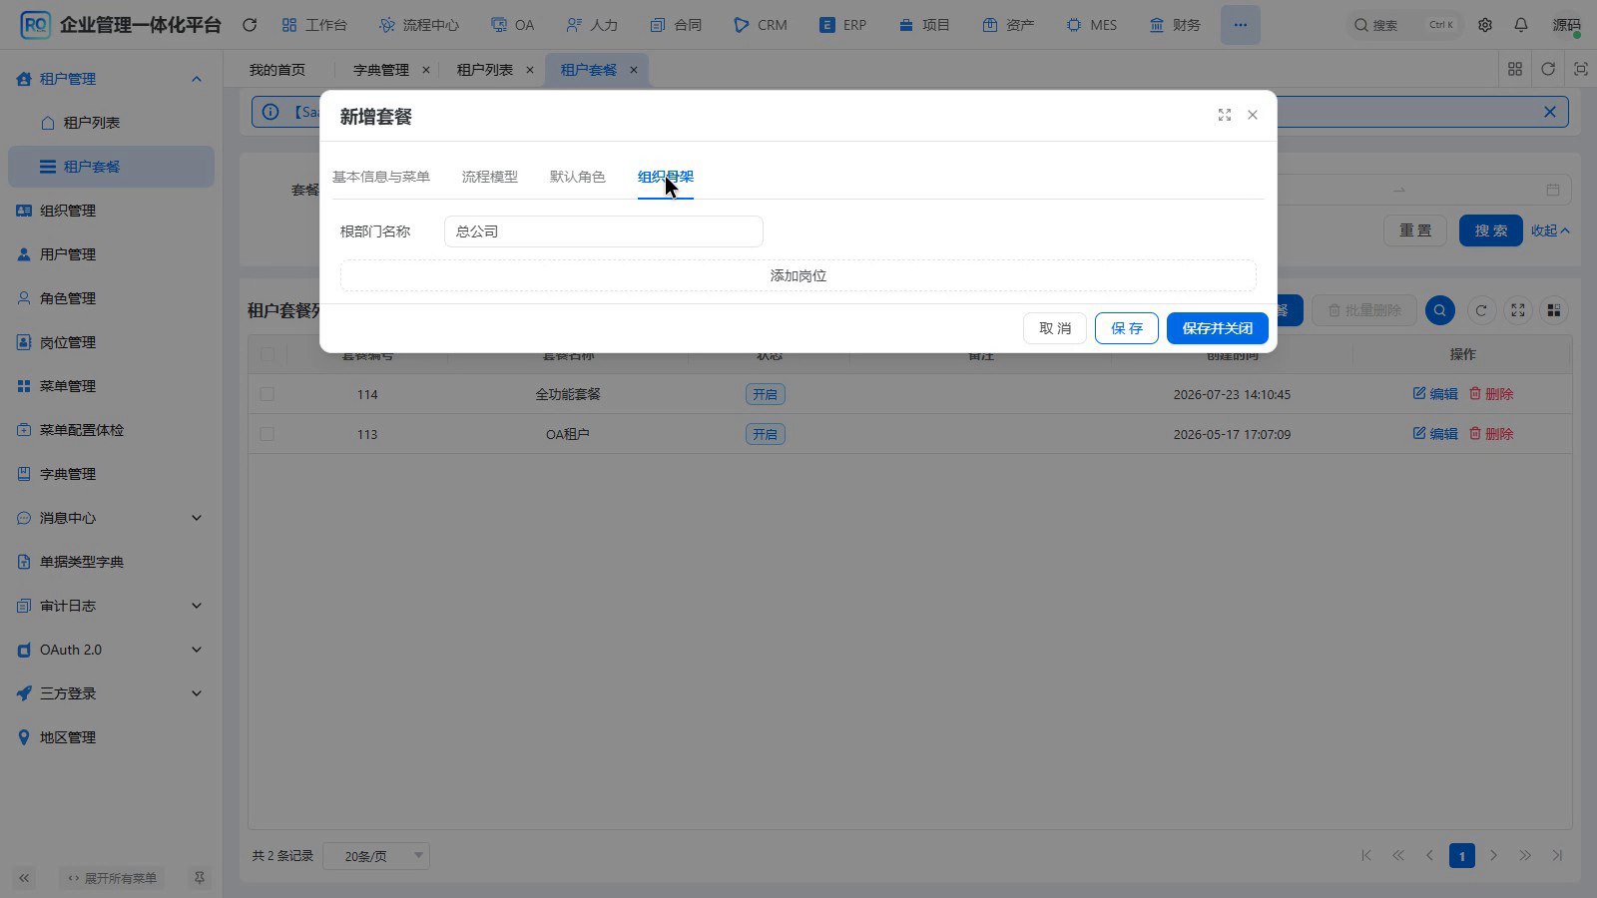Click 保存并关闭 button
Screen dimensions: 1597x898
1218,328
